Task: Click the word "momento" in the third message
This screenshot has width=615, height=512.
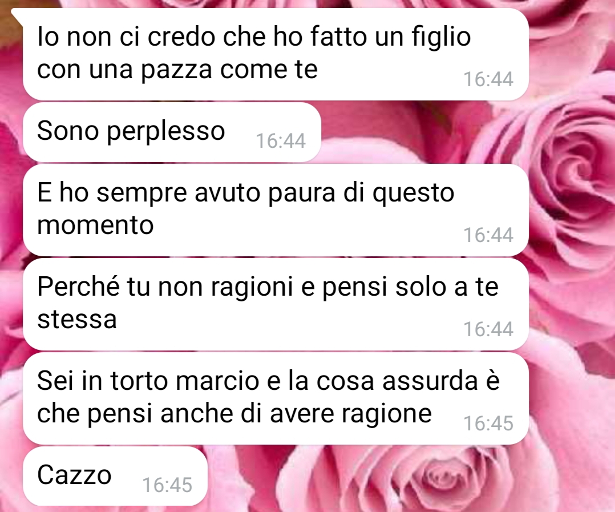Action: pyautogui.click(x=95, y=225)
